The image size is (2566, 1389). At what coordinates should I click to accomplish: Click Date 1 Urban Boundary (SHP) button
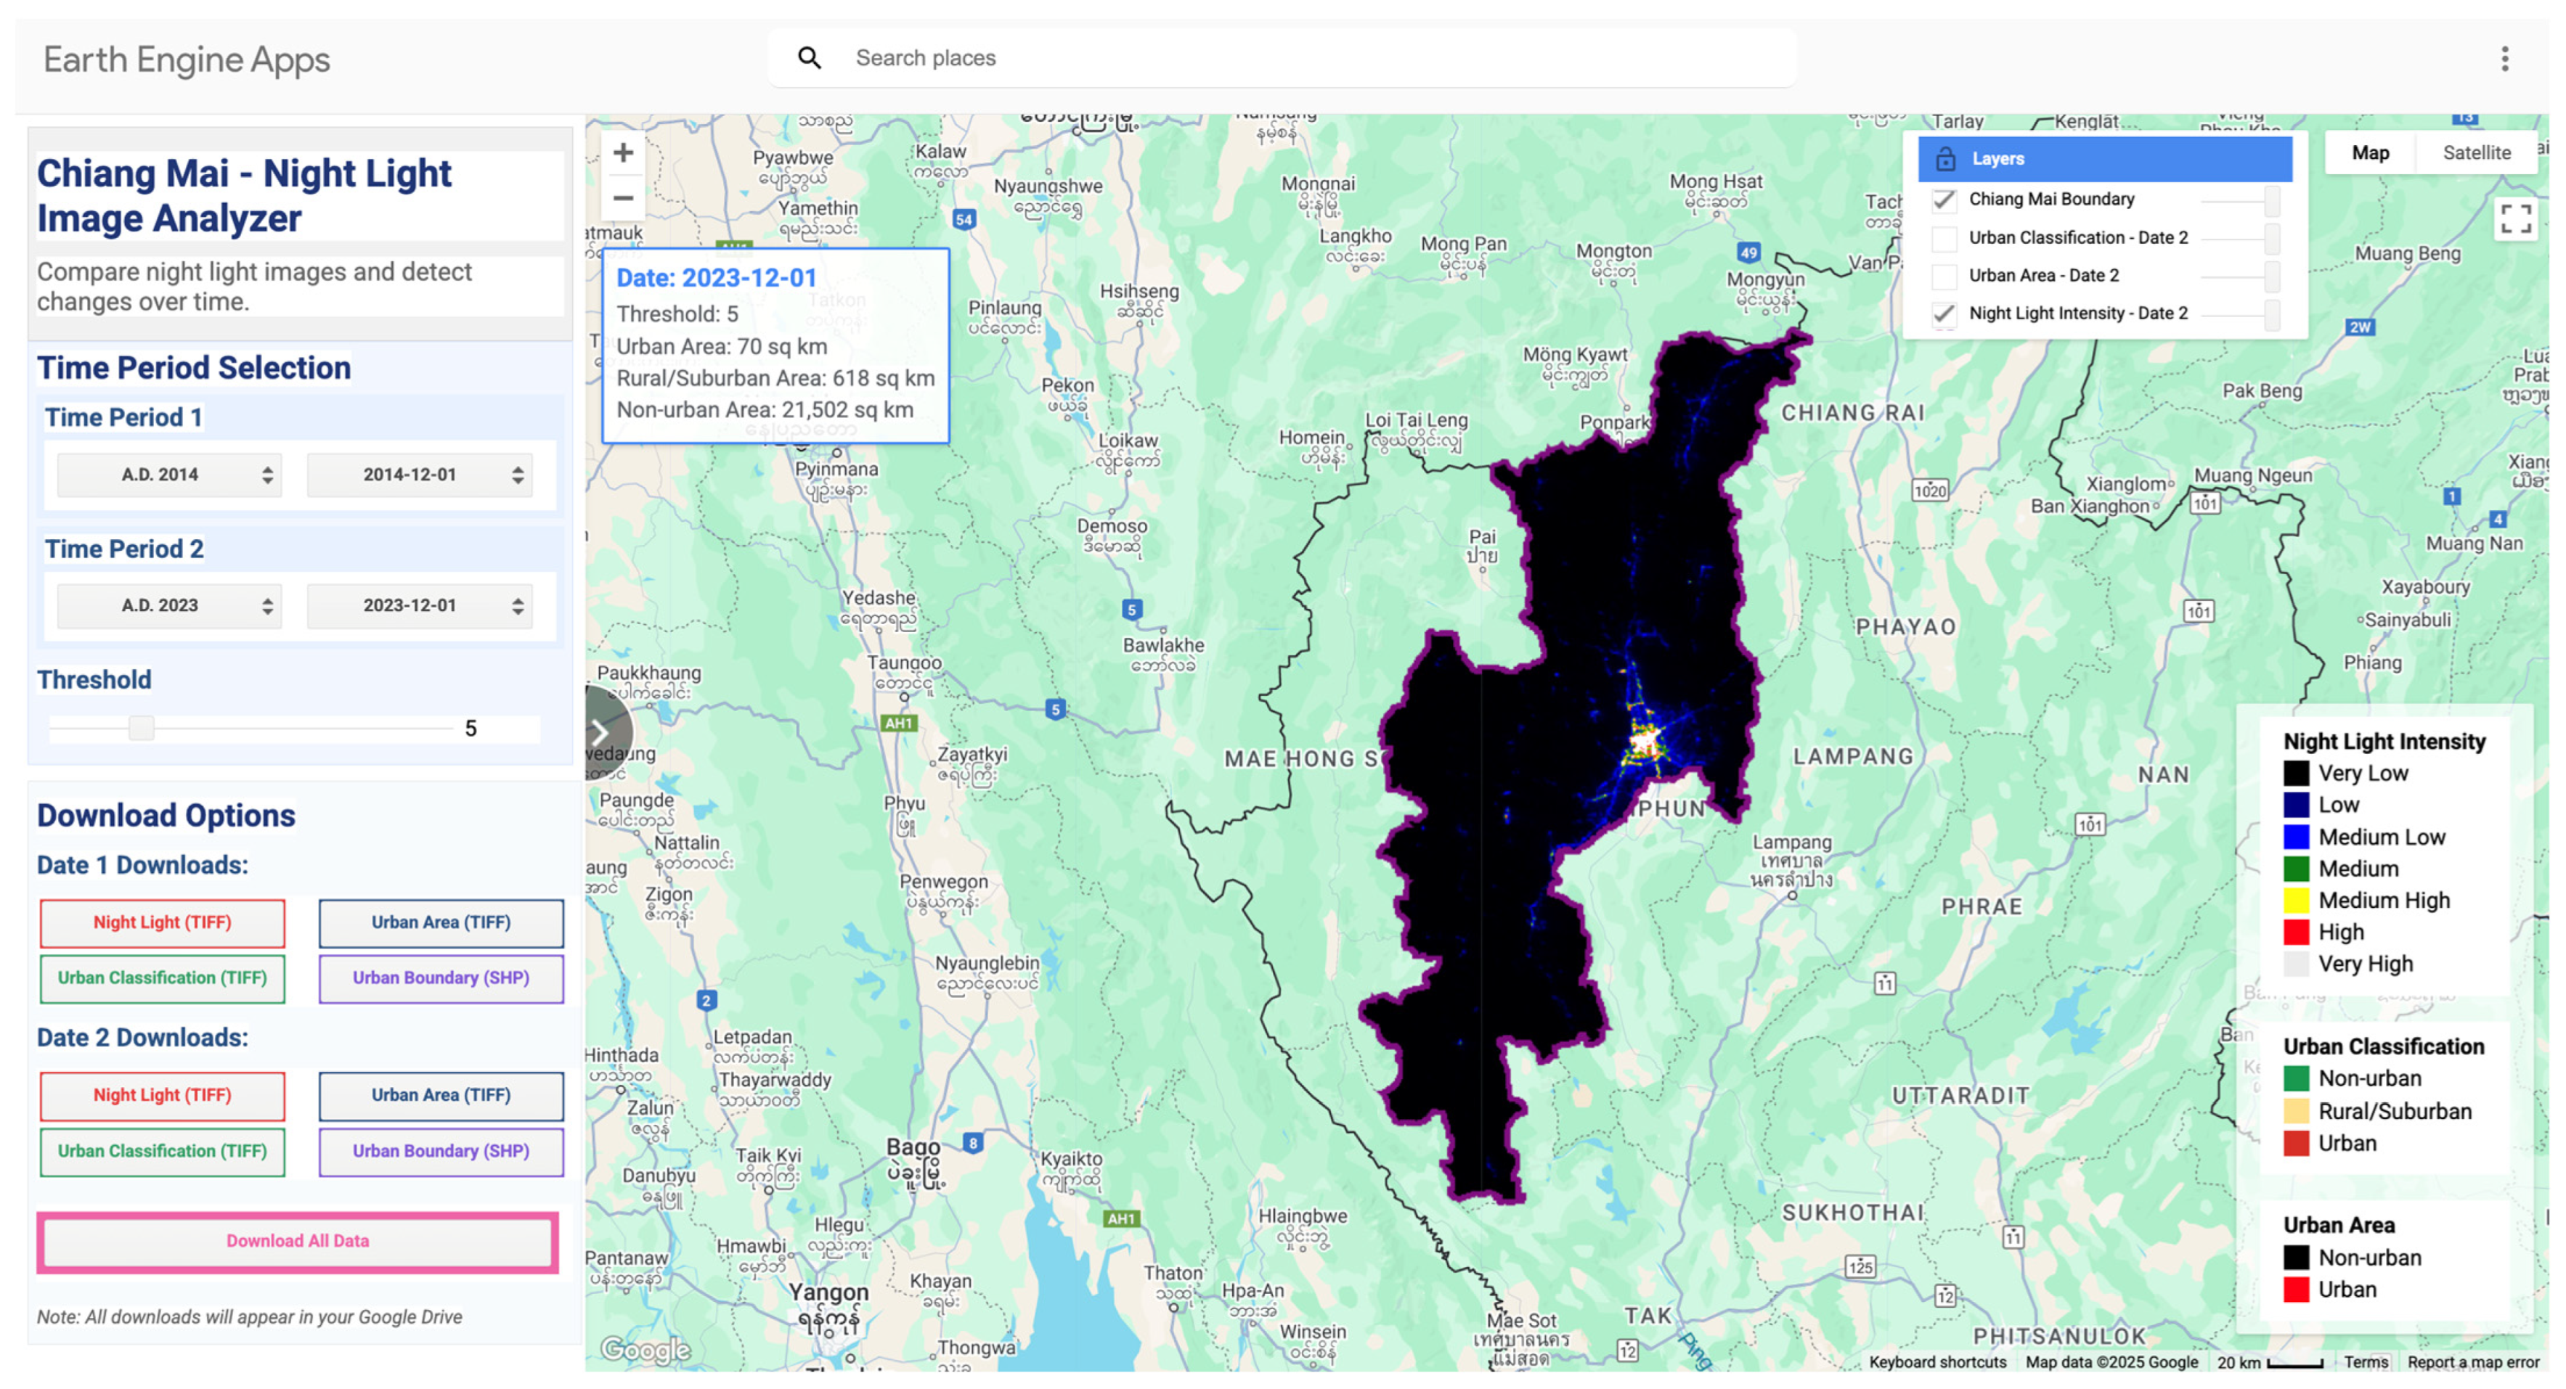(x=440, y=978)
